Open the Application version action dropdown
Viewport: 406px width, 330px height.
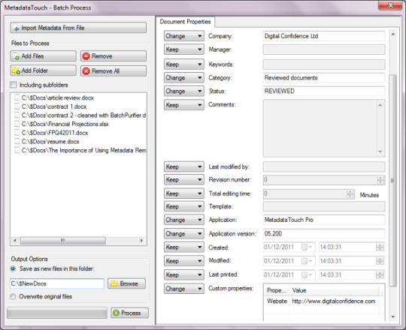(x=184, y=234)
